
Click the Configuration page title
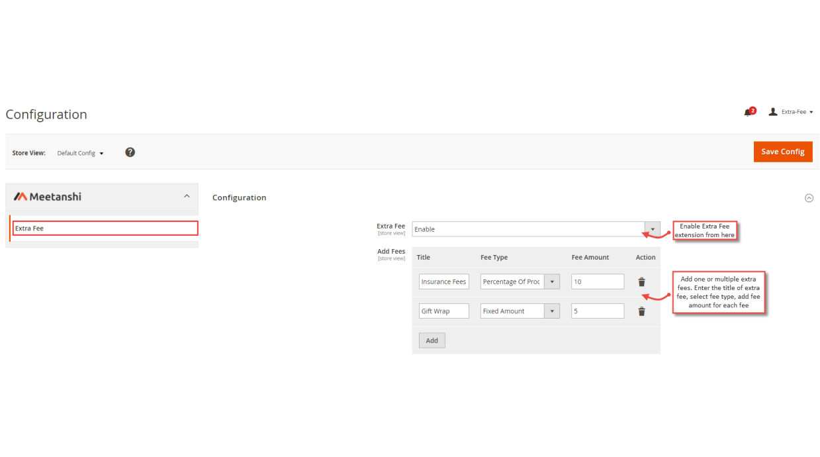(46, 115)
